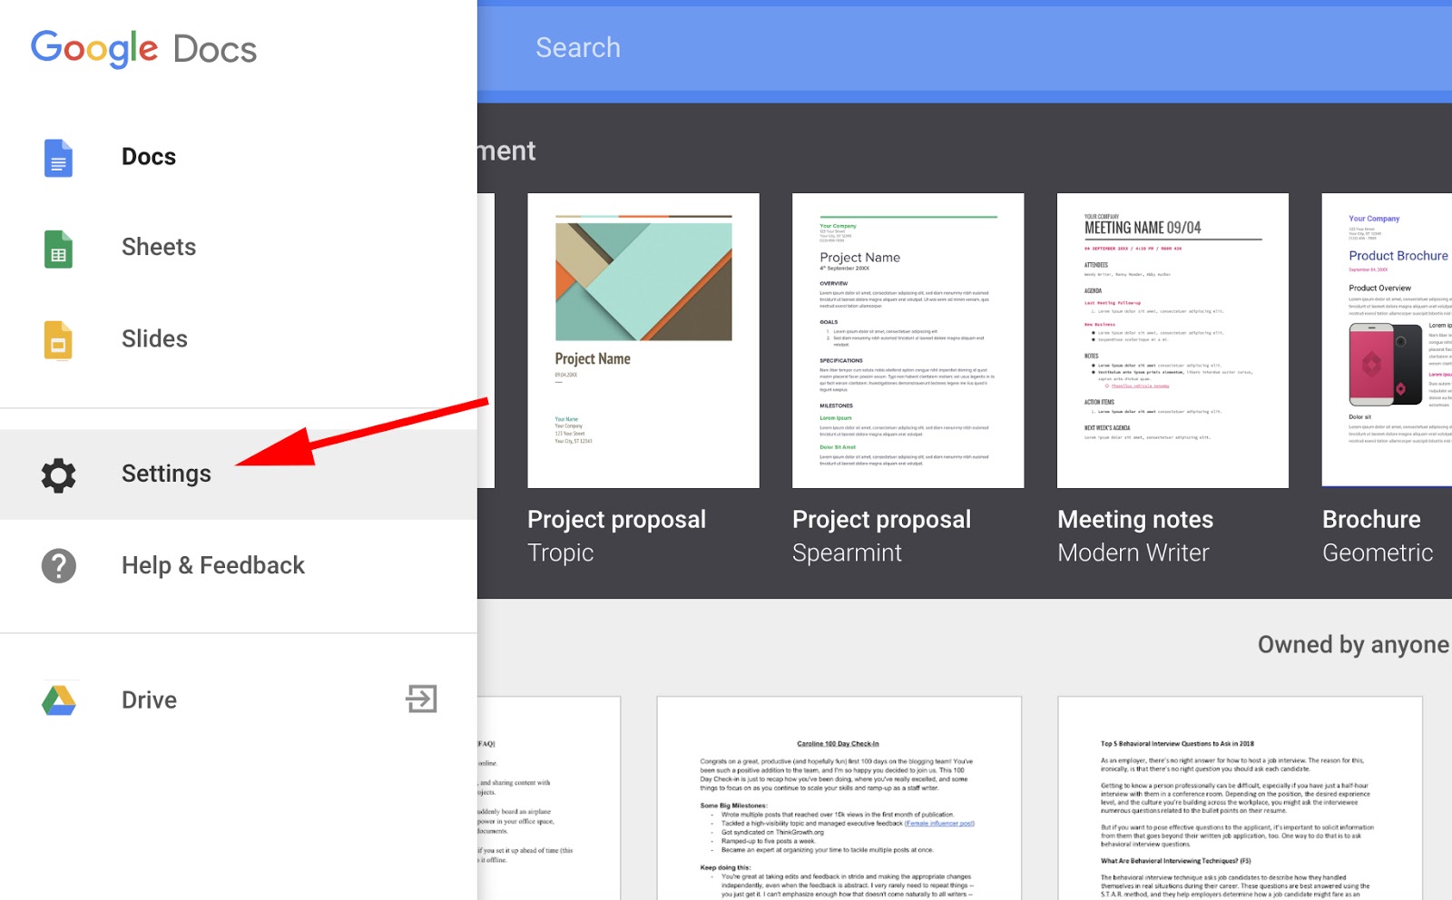Open Help & Feedback from the sidebar
The image size is (1452, 900).
pyautogui.click(x=213, y=565)
